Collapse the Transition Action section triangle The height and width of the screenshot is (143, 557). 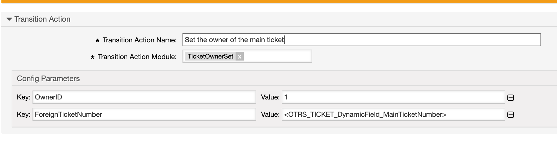[9, 19]
